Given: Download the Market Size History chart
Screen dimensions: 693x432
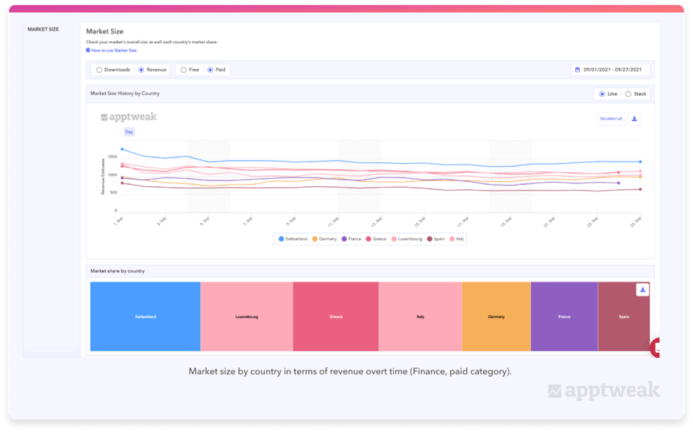Looking at the screenshot, I should click(634, 119).
